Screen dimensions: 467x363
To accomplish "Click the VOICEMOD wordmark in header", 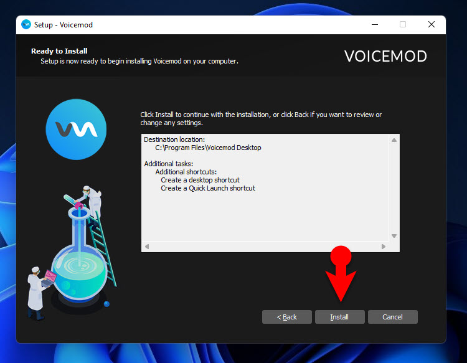I will [385, 56].
